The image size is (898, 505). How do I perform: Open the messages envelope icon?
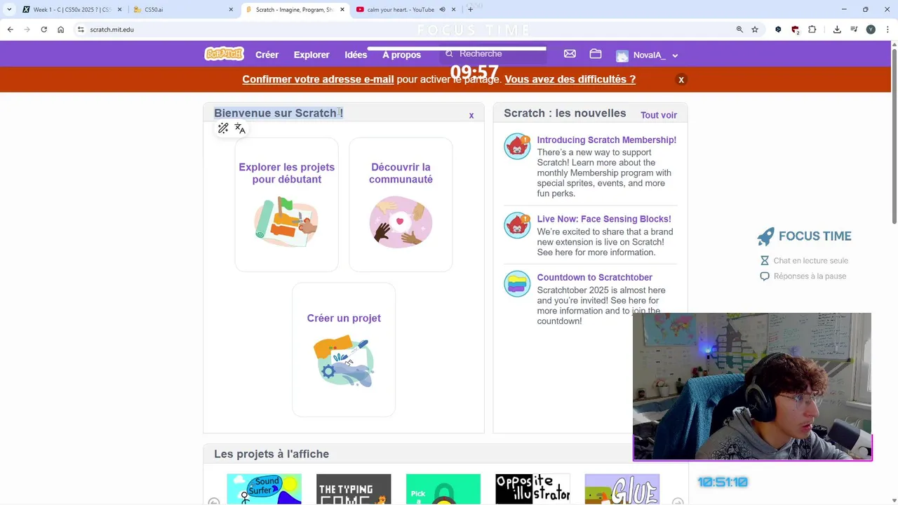point(570,54)
